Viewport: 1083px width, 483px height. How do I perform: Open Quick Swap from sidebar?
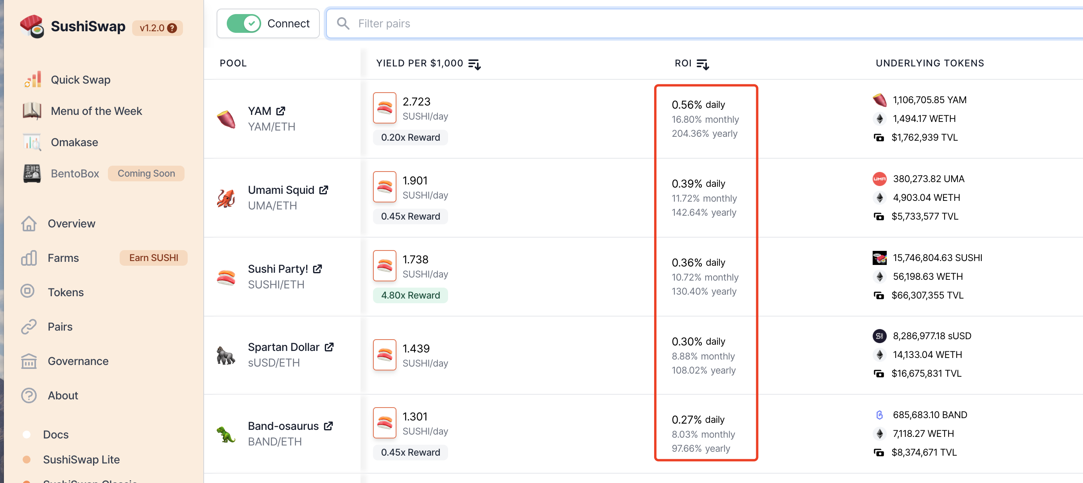pos(81,80)
